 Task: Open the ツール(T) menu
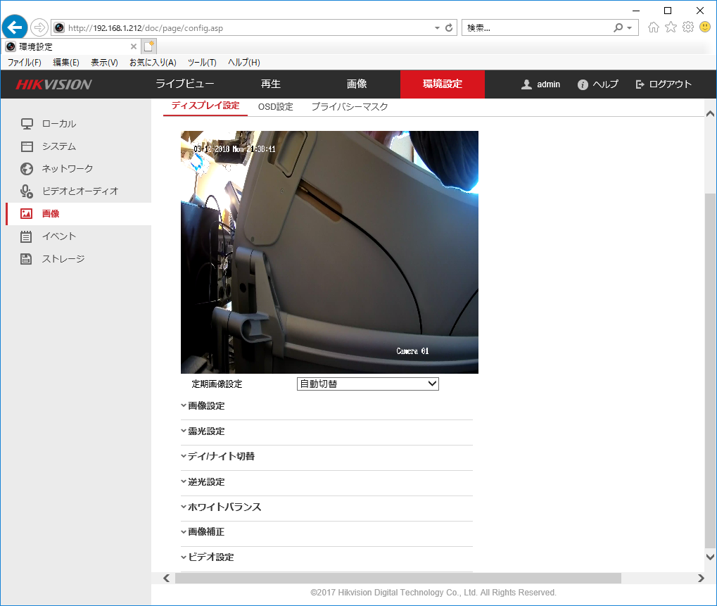[202, 62]
